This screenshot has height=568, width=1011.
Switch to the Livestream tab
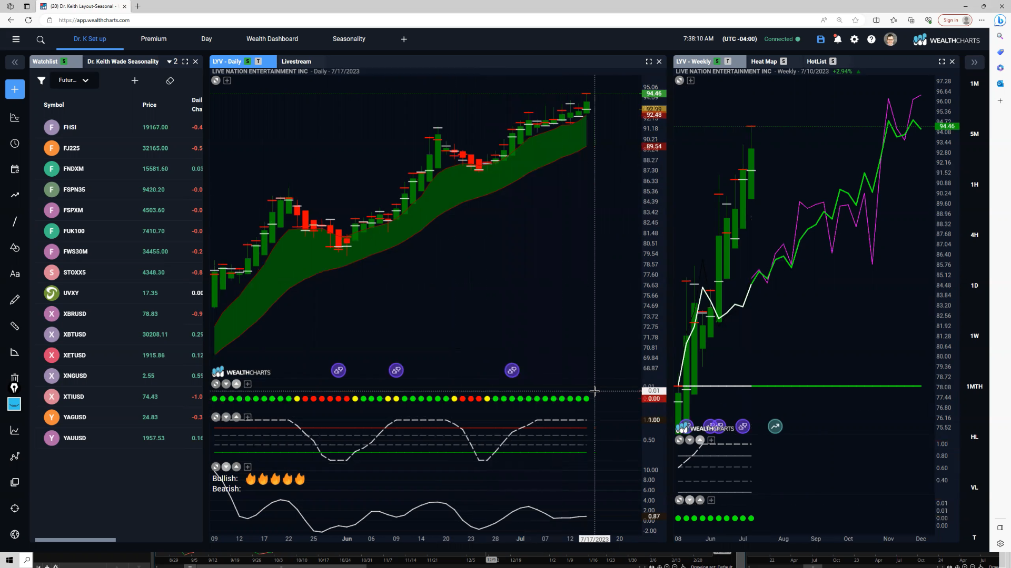[296, 62]
